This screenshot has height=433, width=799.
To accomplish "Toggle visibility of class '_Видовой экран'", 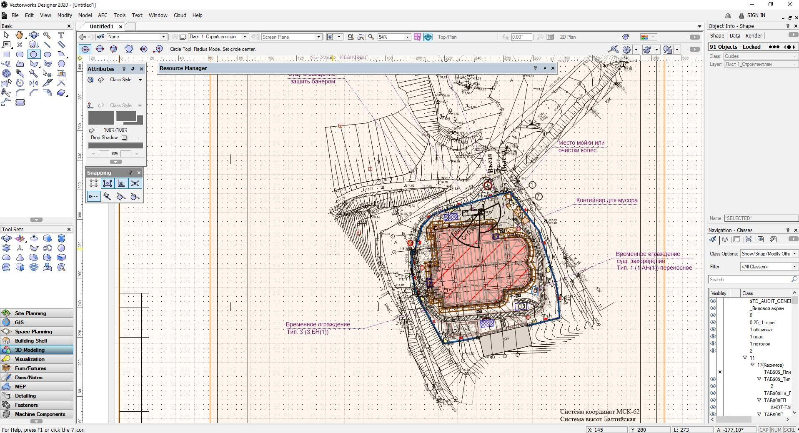I will tap(713, 308).
